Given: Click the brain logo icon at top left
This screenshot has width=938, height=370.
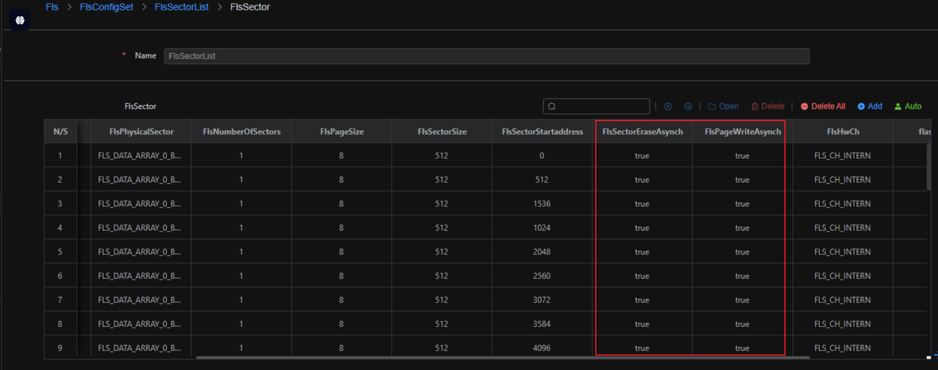Looking at the screenshot, I should [20, 20].
